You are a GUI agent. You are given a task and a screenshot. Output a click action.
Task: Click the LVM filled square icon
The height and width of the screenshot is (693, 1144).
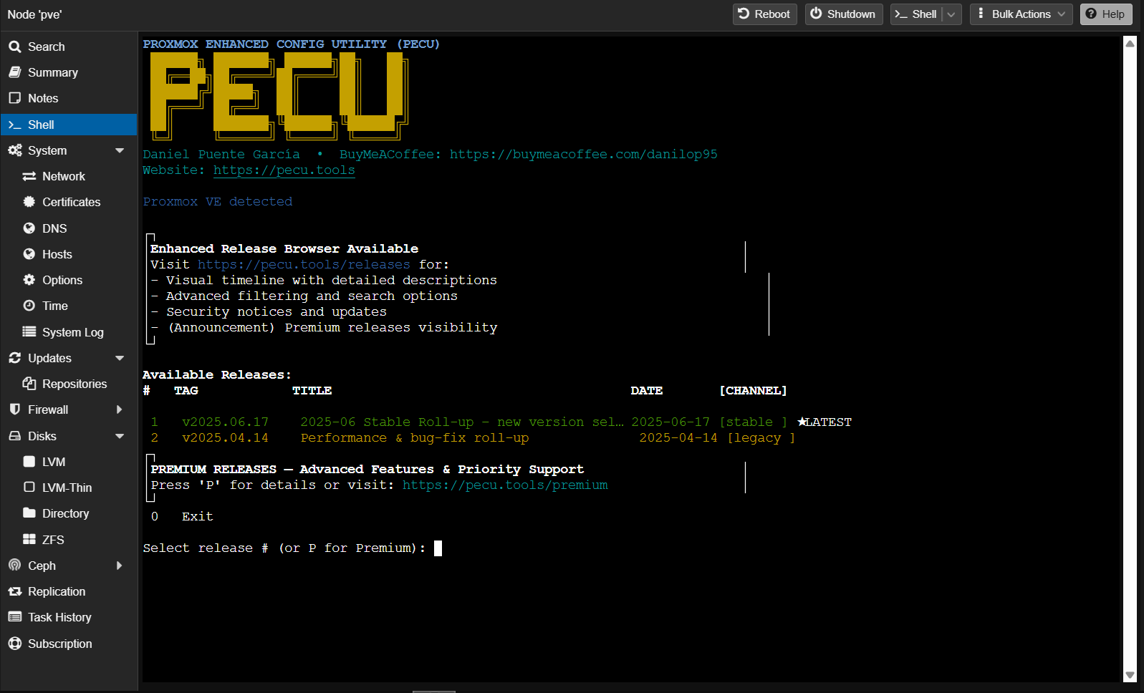coord(29,462)
